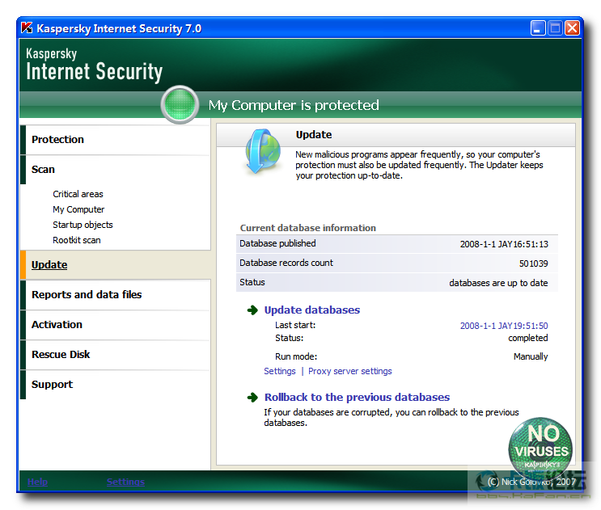Open Proxy server settings

pos(350,371)
